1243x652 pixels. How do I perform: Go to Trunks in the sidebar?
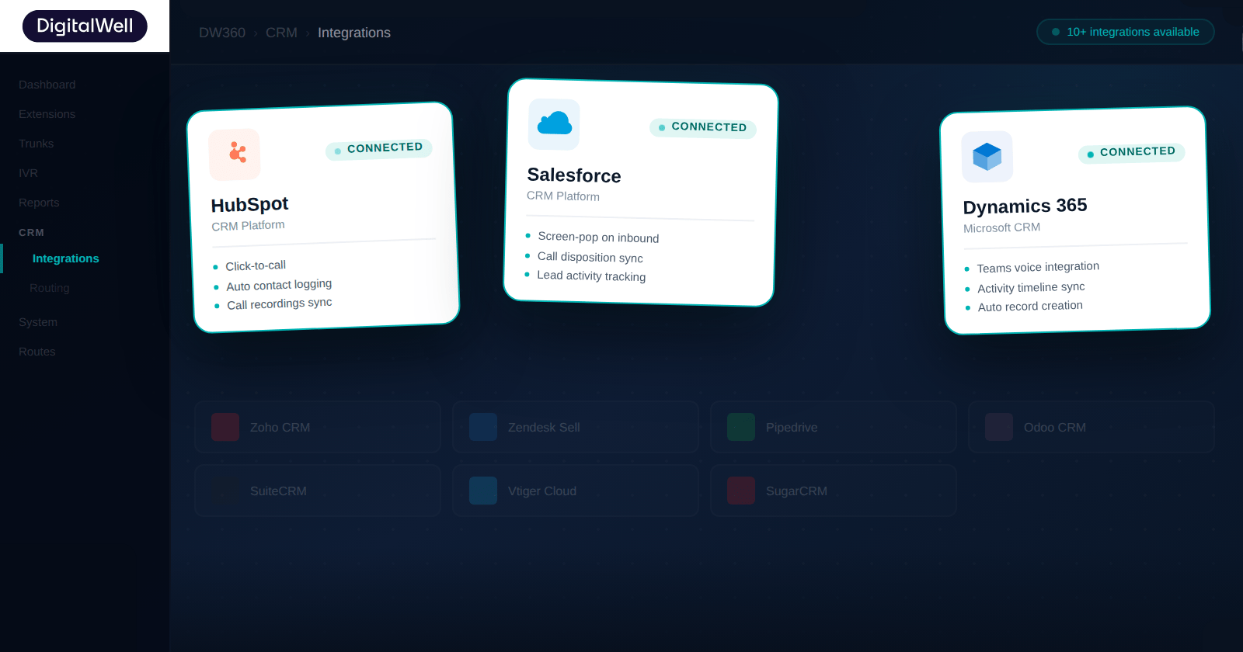(x=37, y=144)
